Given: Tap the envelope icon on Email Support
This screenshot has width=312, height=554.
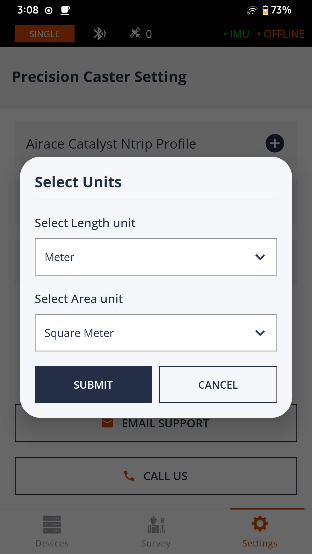Looking at the screenshot, I should pyautogui.click(x=107, y=423).
